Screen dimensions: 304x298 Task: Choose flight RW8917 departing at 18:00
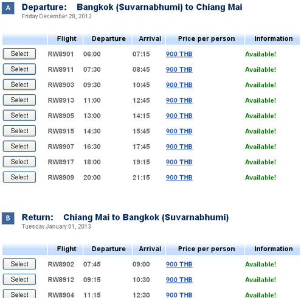[19, 162]
